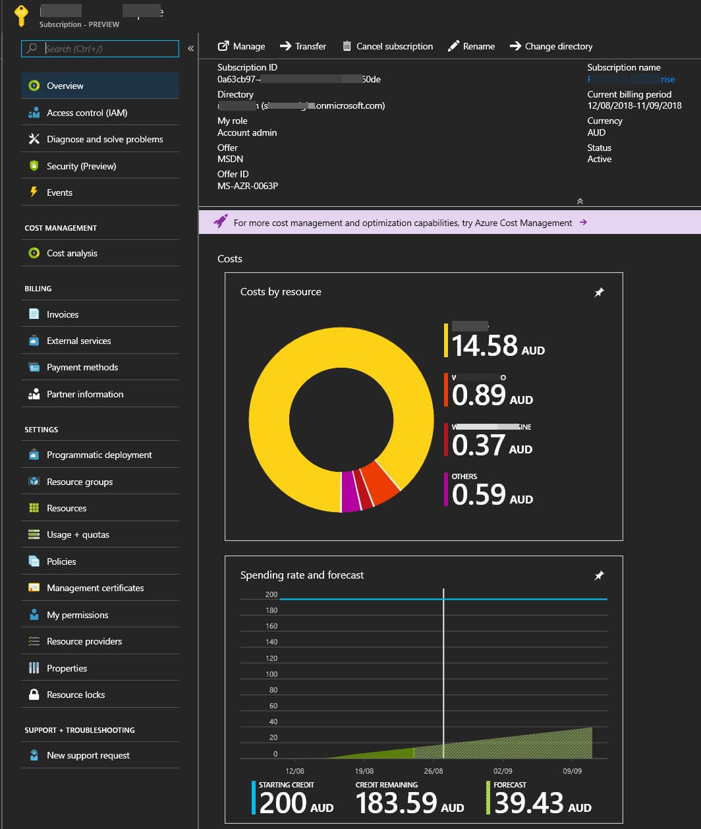Screen dimensions: 701x829
Task: Click the Usage + quotas icon
Action: 34,534
